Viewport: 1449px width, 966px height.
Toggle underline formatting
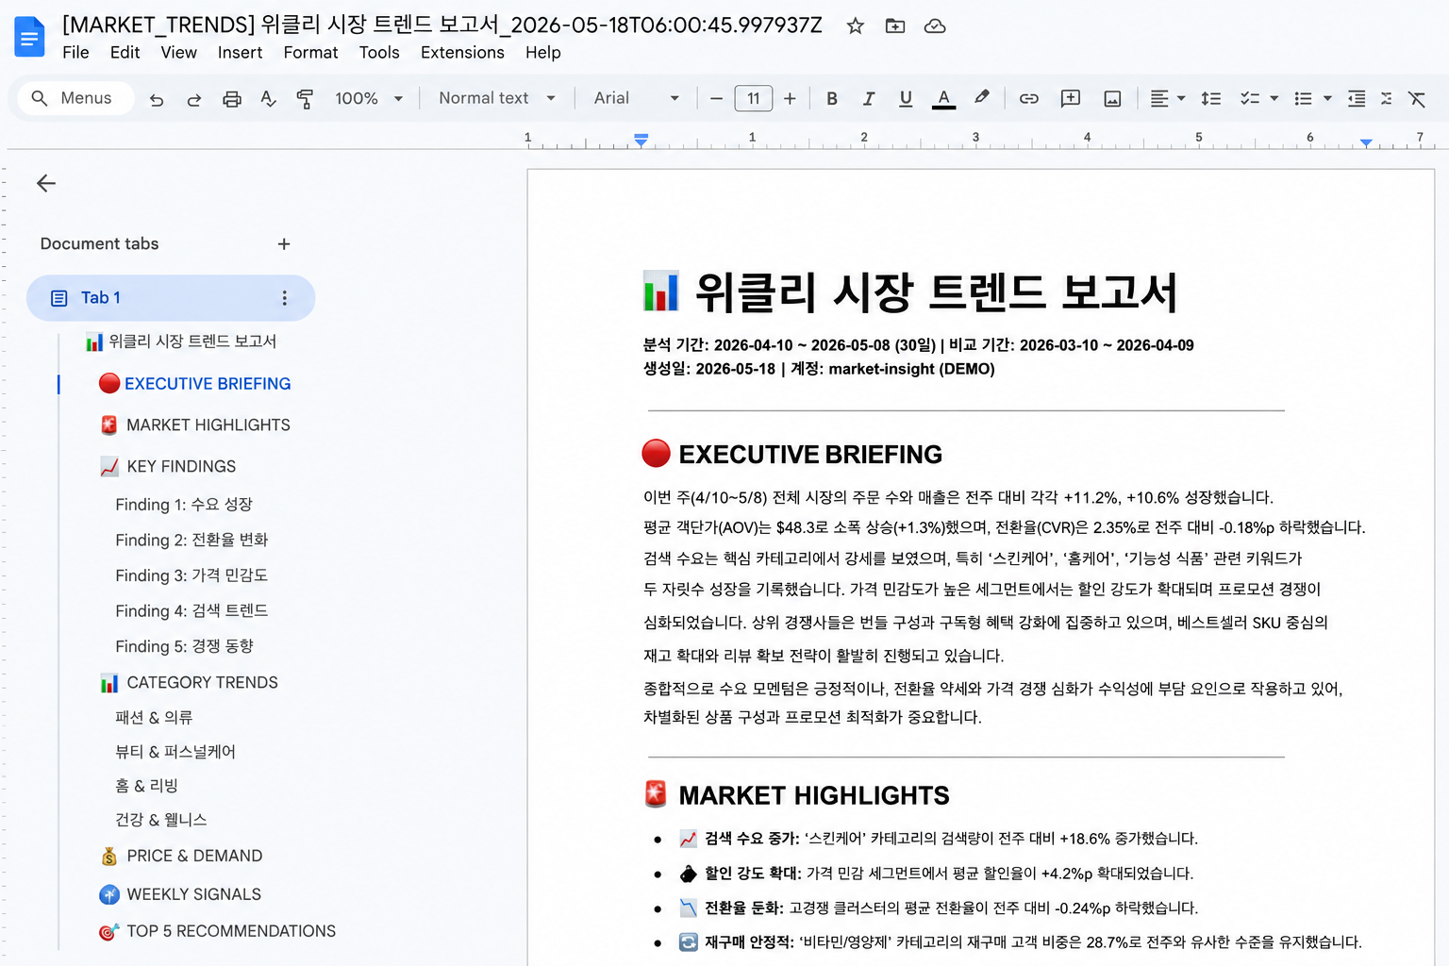point(906,98)
